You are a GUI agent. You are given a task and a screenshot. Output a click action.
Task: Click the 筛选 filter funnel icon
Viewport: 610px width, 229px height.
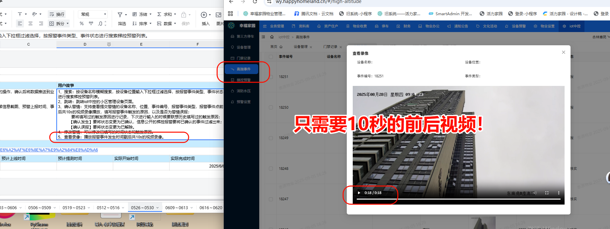pyautogui.click(x=120, y=15)
